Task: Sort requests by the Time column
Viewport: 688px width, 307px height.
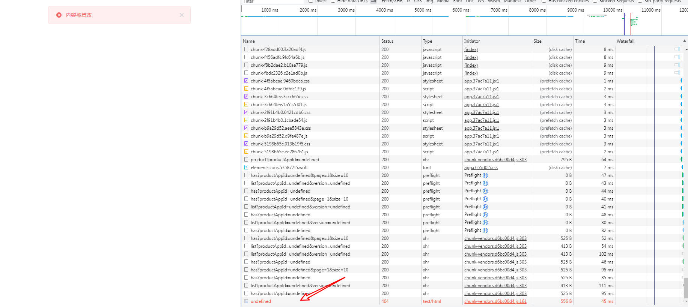Action: tap(594, 41)
